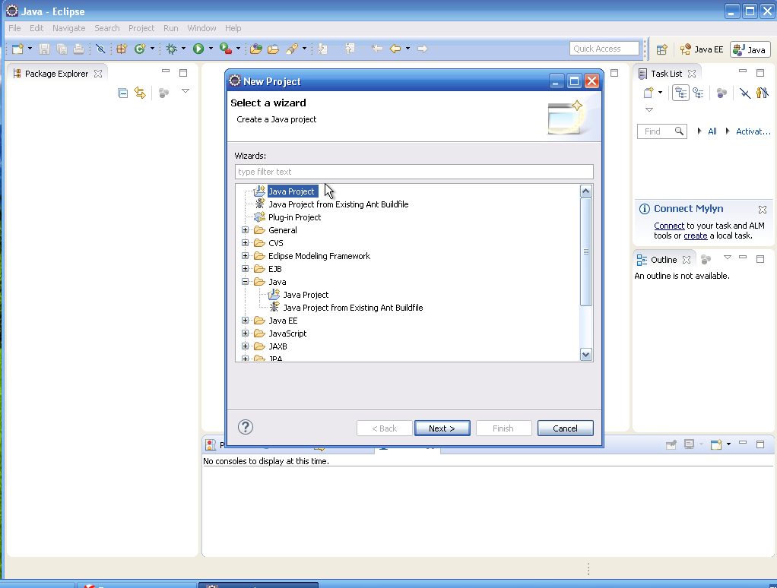Click the Print toolbar icon
This screenshot has width=777, height=588.
click(78, 49)
